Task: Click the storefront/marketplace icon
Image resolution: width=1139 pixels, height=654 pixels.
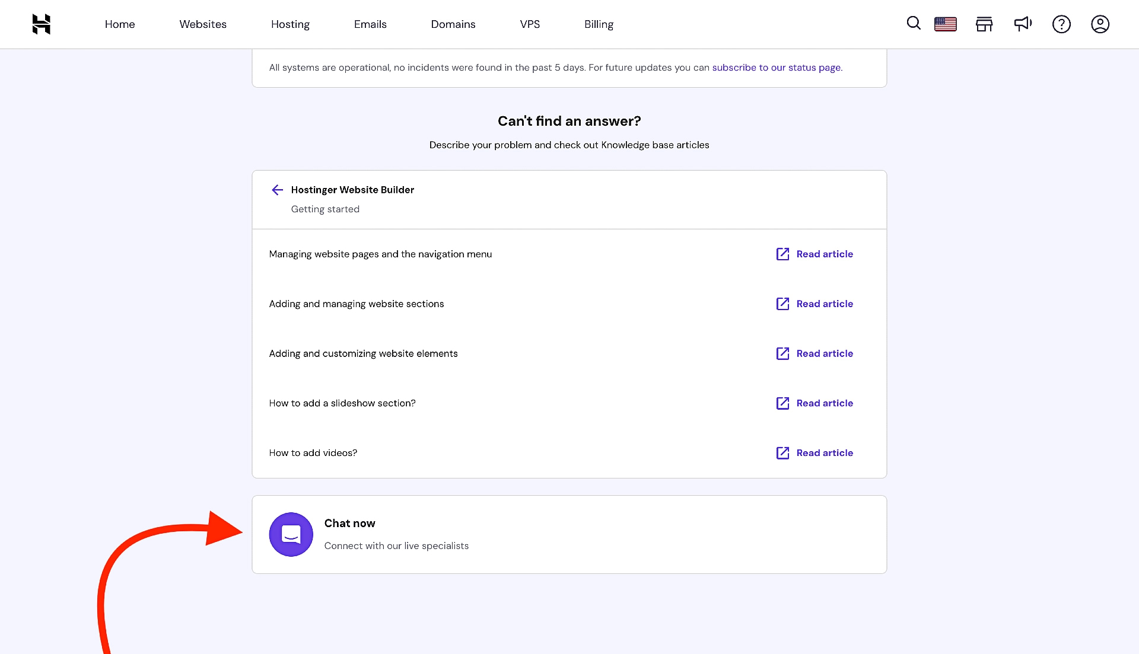Action: pos(984,24)
